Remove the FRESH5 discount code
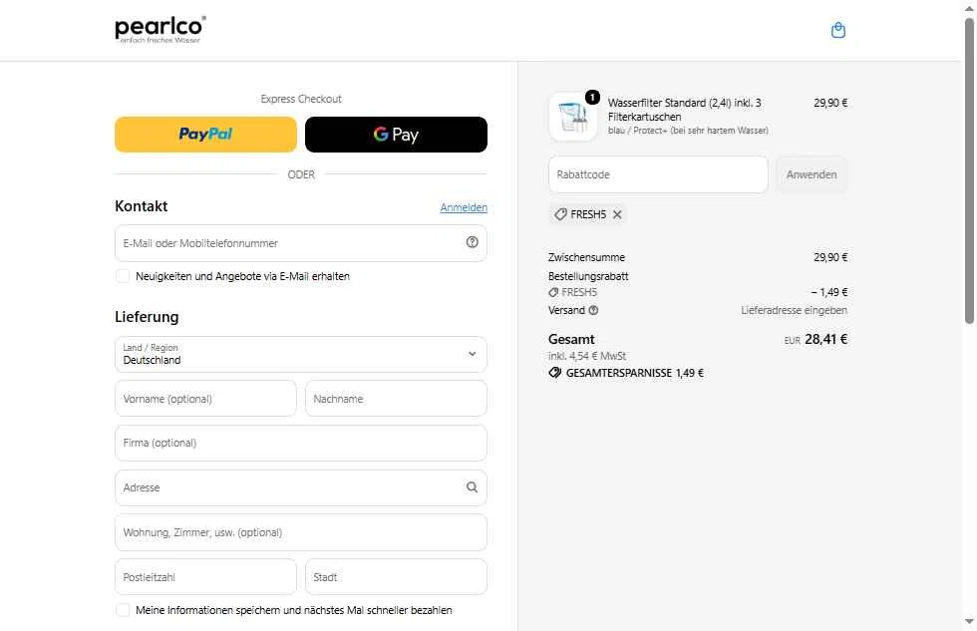Viewport: 977px width, 631px height. coord(617,214)
